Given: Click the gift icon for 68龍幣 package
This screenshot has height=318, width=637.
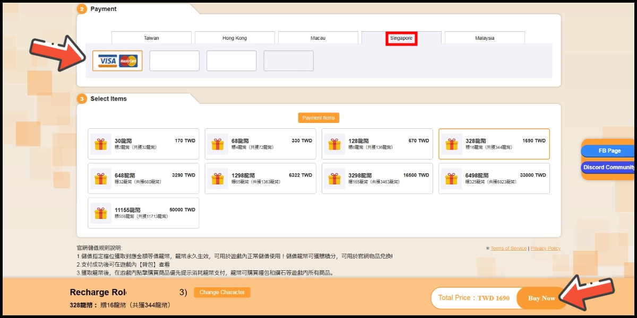Looking at the screenshot, I should (217, 144).
